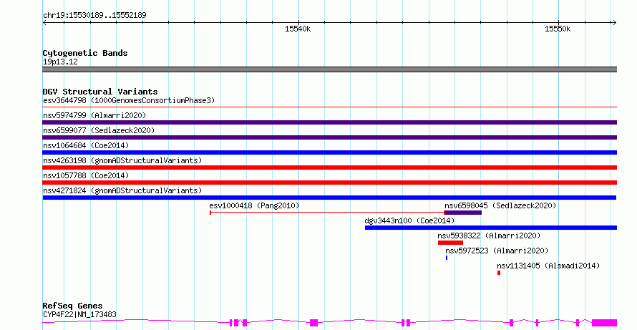The image size is (637, 330).
Task: Click the nsv5972523 tiny blue marker
Action: coord(447,258)
